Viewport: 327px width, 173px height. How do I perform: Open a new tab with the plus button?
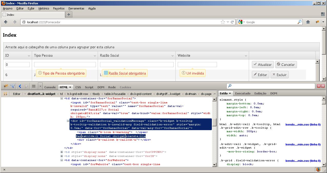pos(68,15)
